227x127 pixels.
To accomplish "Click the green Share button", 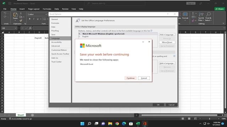I will 220,9.
